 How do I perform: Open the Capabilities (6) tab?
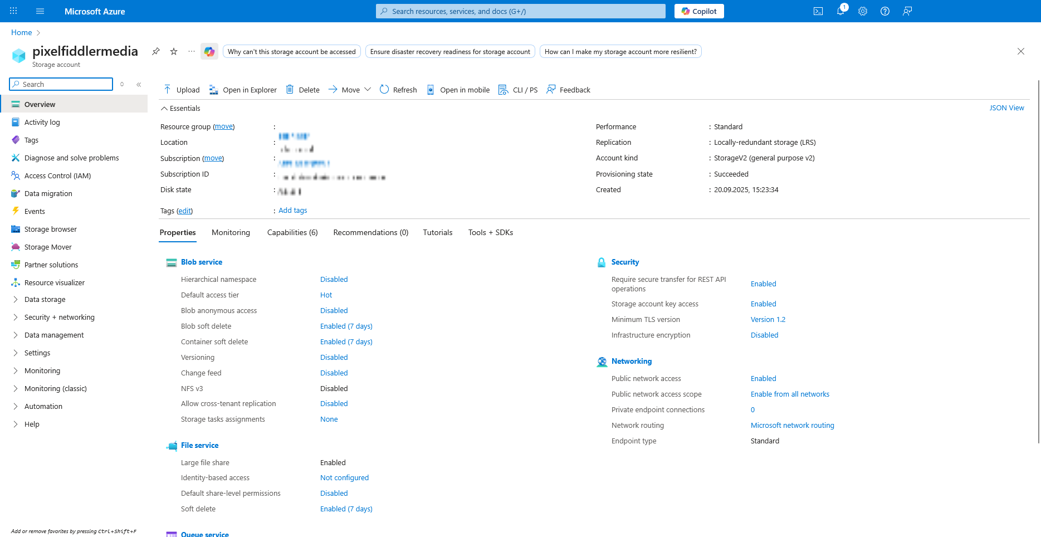pos(292,233)
